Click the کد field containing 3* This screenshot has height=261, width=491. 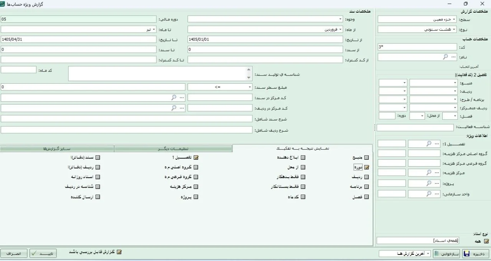tap(417, 47)
